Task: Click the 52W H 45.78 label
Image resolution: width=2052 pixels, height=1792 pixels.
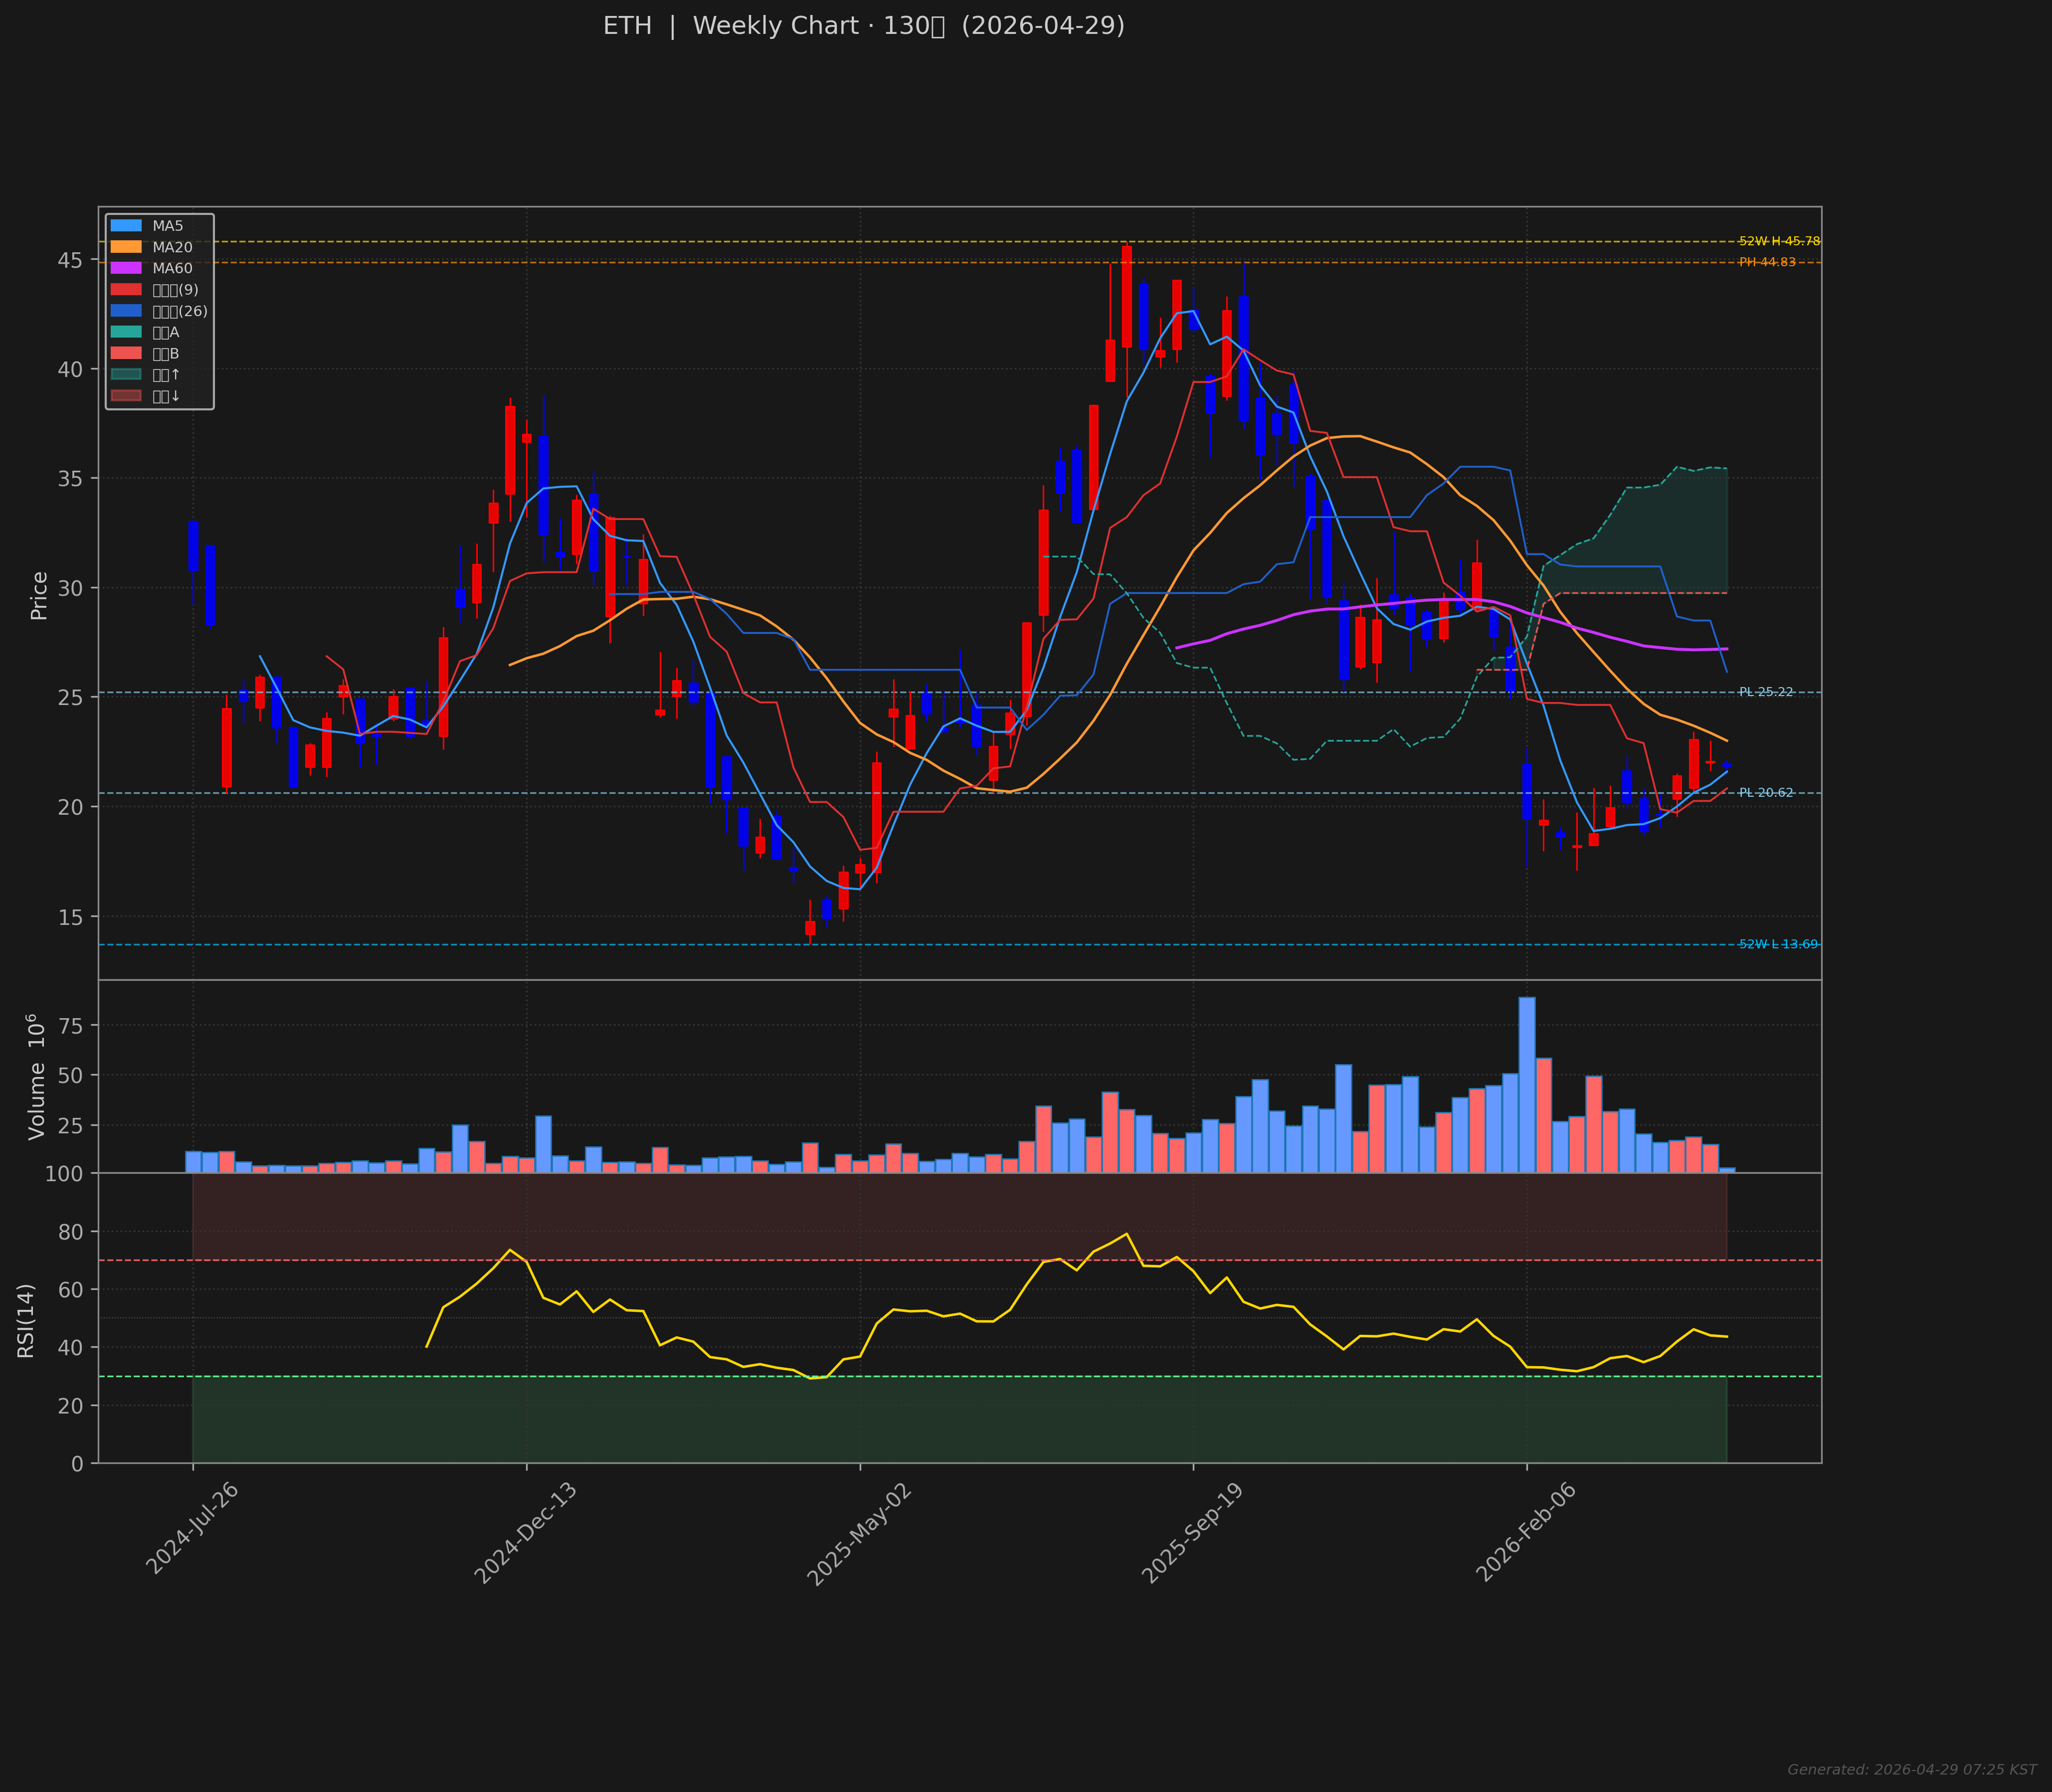Action: pyautogui.click(x=1779, y=241)
